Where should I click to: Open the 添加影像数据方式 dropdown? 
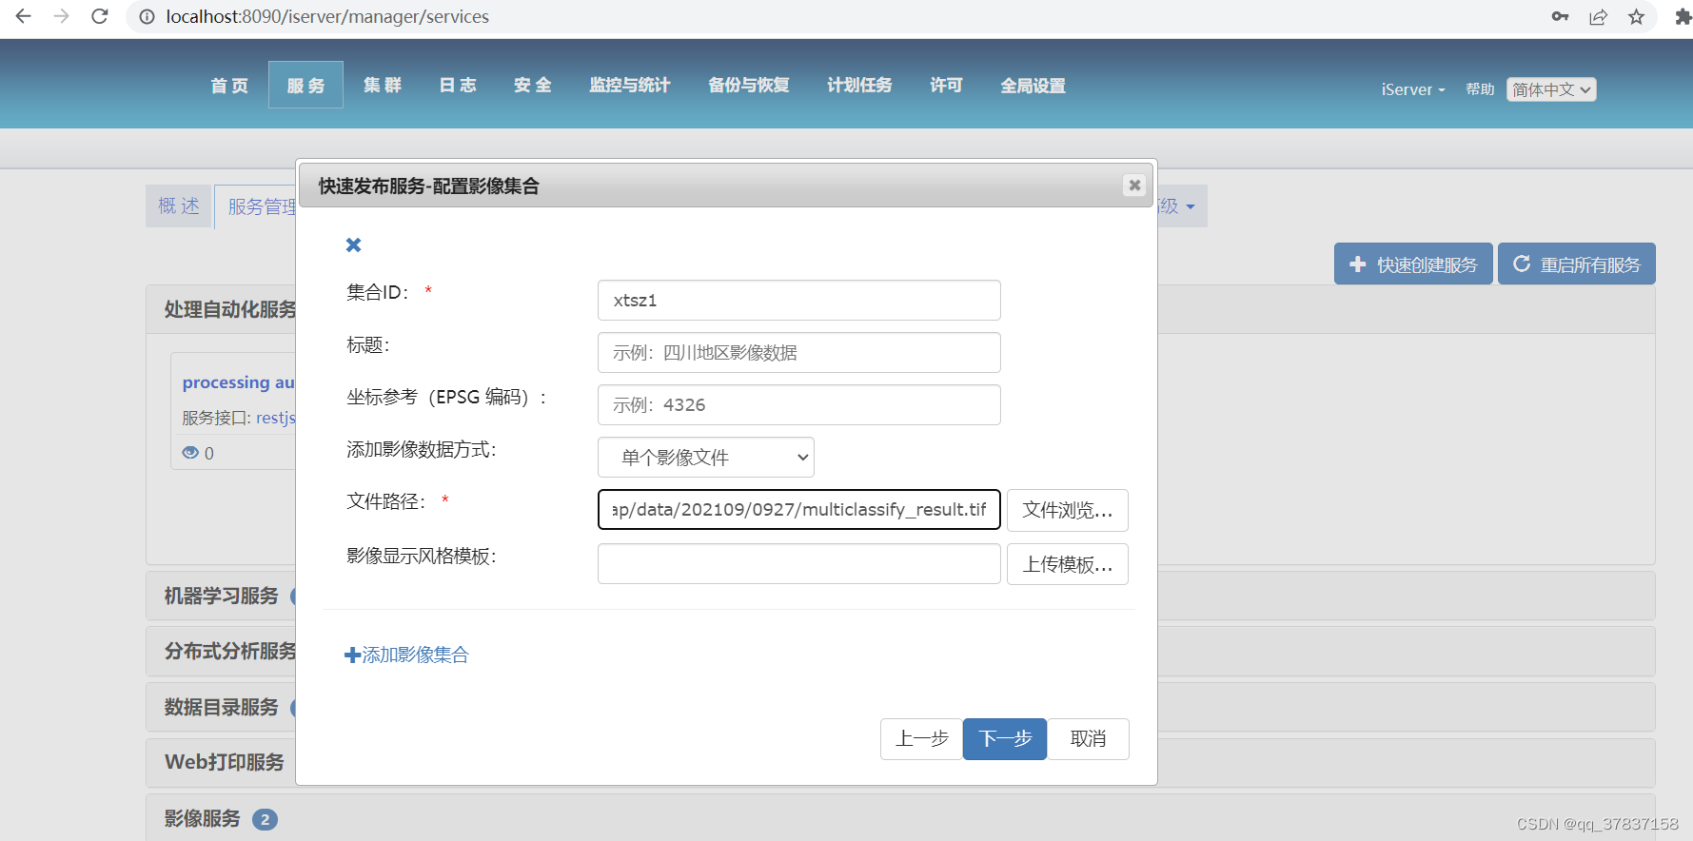pos(706,458)
